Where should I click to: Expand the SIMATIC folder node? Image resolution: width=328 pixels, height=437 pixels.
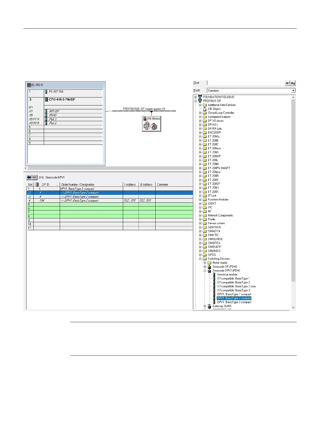[x=200, y=235]
